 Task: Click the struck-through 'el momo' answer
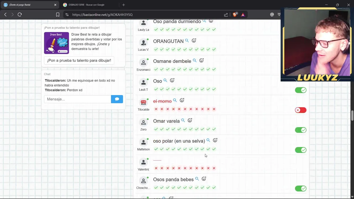(162, 101)
